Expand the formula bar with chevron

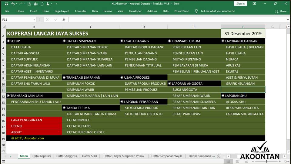point(288,19)
